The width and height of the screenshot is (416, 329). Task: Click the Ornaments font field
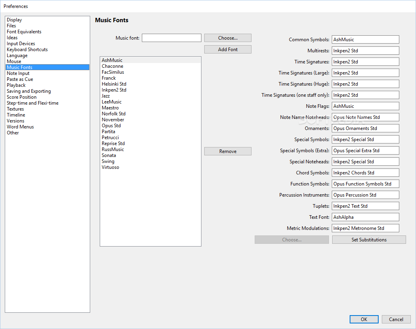(365, 128)
